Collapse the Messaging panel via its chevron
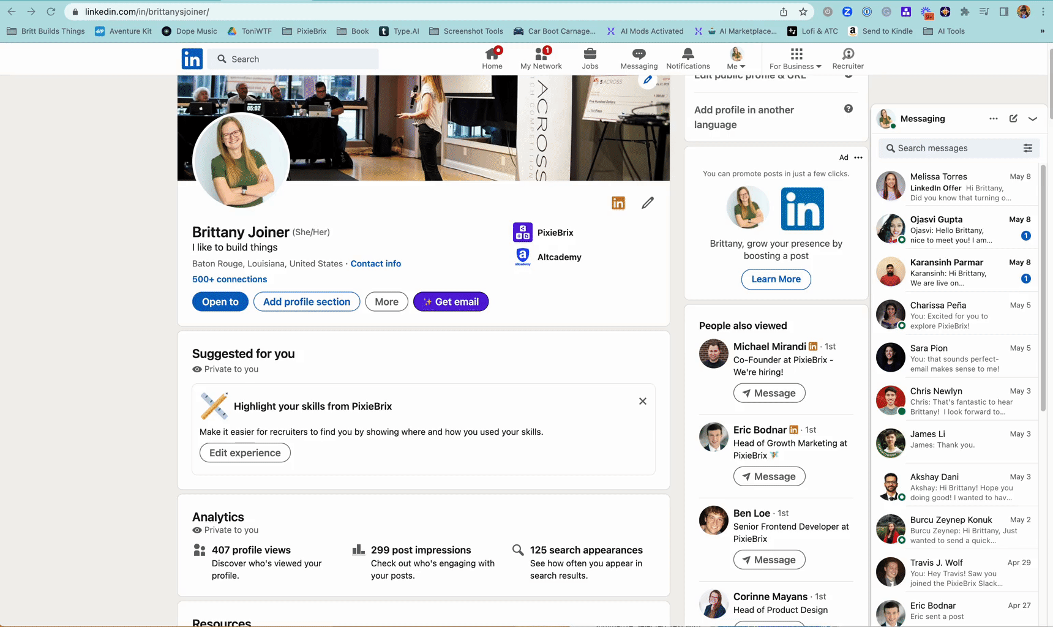 coord(1034,118)
